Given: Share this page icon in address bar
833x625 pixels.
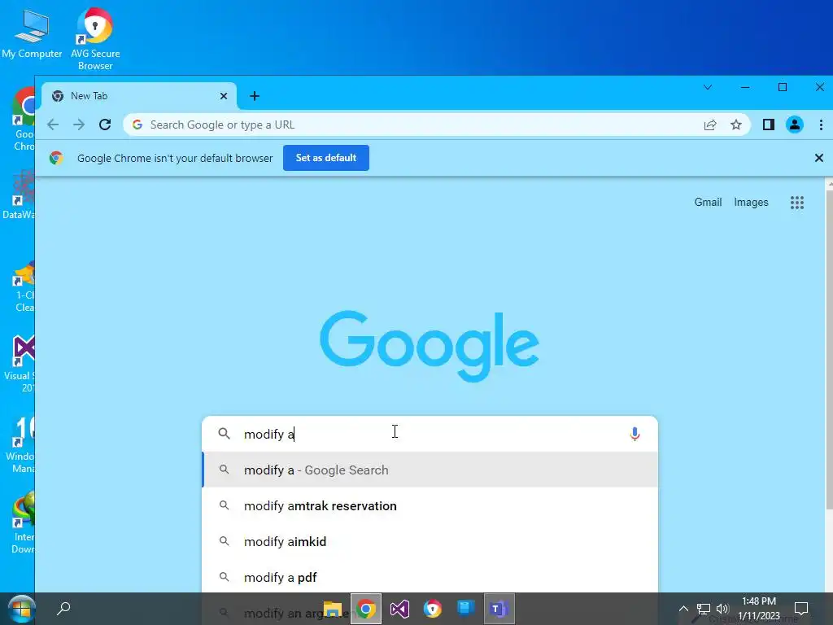Looking at the screenshot, I should click(709, 125).
